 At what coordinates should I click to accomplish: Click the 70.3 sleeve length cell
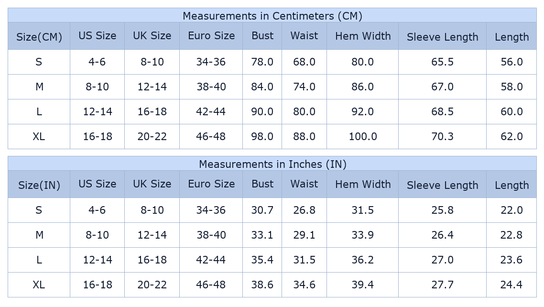point(442,136)
